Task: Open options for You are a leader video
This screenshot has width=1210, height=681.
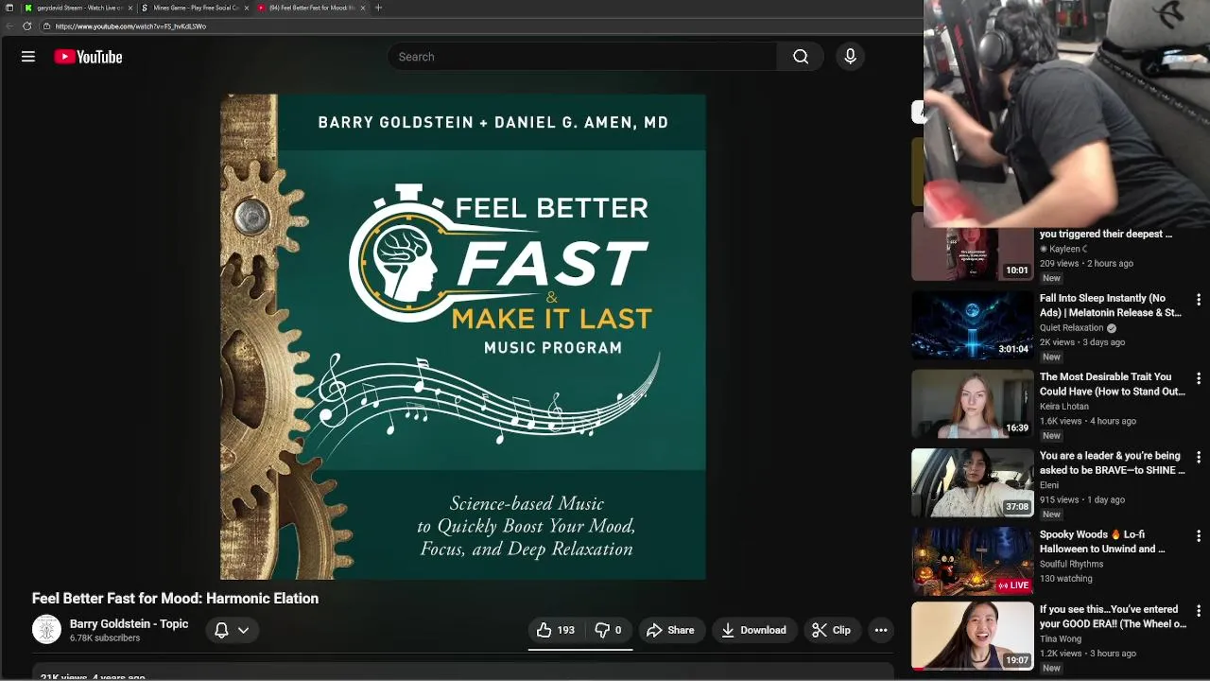Action: (x=1199, y=456)
